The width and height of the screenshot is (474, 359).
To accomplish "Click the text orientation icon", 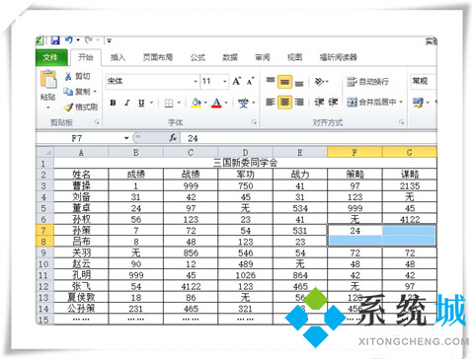I will 319,81.
